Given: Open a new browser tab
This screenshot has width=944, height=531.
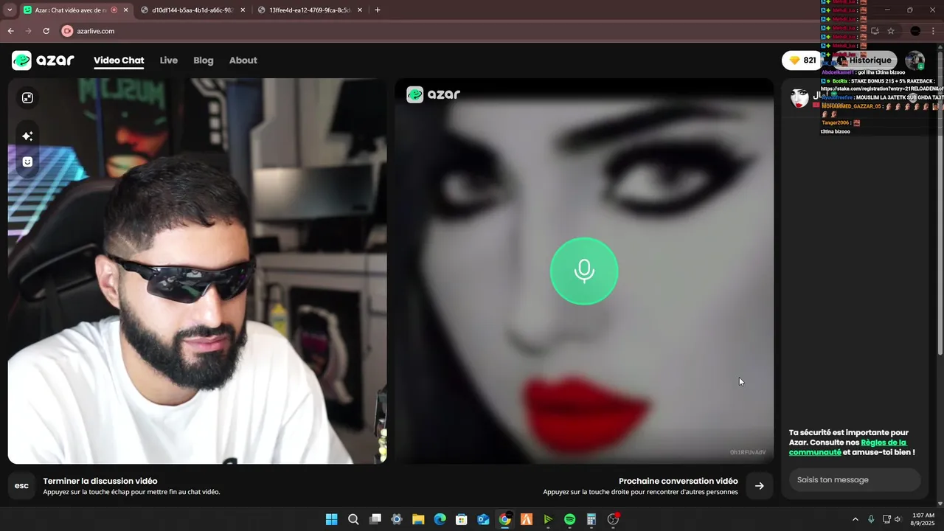Looking at the screenshot, I should [x=378, y=10].
